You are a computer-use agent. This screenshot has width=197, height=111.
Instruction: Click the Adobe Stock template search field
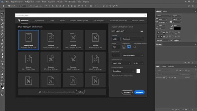58,92
